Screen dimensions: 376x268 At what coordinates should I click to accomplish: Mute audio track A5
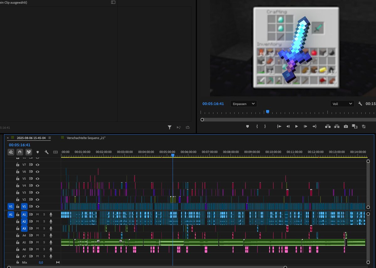38,242
